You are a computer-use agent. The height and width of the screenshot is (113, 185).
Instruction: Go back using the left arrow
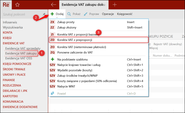tap(53, 5)
